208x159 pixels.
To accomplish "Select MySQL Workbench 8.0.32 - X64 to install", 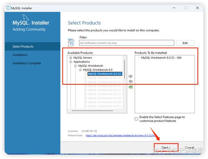I will [161, 58].
